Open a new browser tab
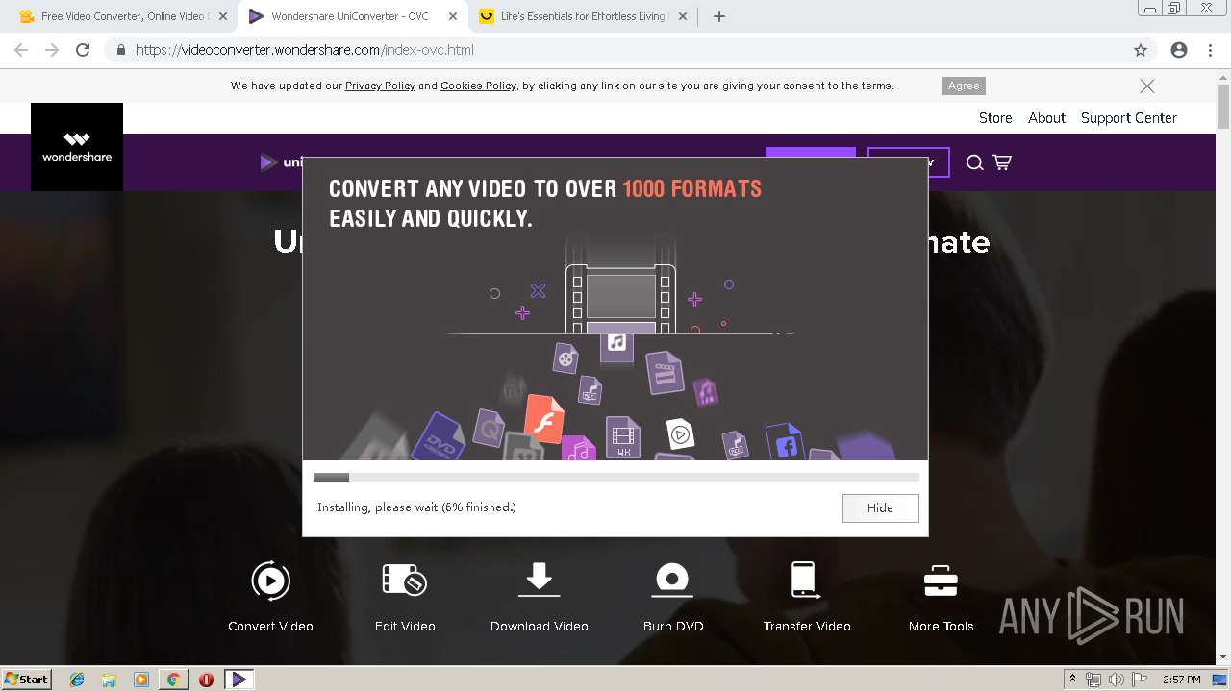Image resolution: width=1231 pixels, height=692 pixels. (718, 16)
